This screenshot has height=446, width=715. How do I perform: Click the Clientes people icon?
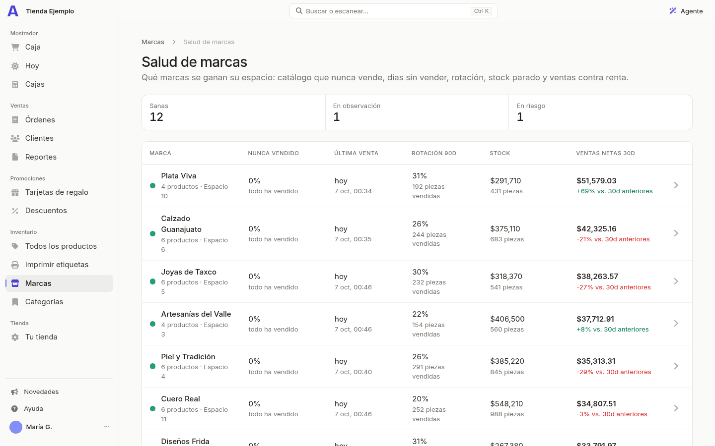15,138
